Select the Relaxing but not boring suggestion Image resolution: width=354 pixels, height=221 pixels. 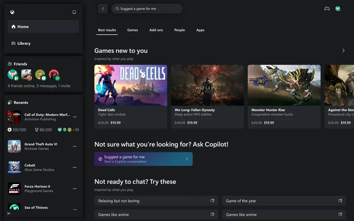pos(156,201)
